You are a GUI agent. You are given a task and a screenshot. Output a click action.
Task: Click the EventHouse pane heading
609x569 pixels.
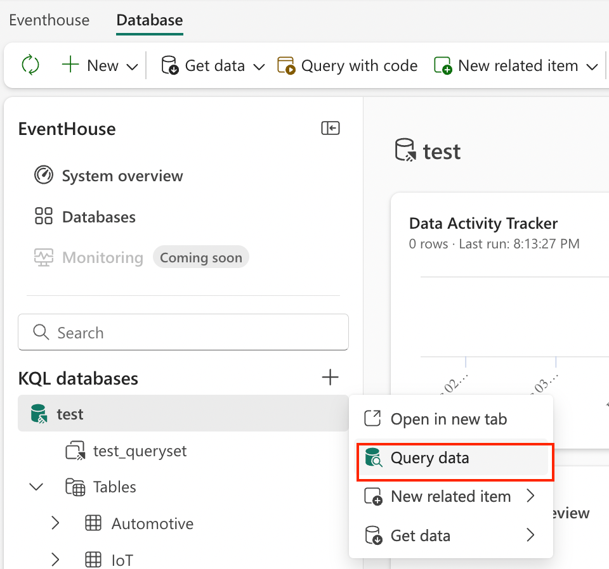[67, 129]
